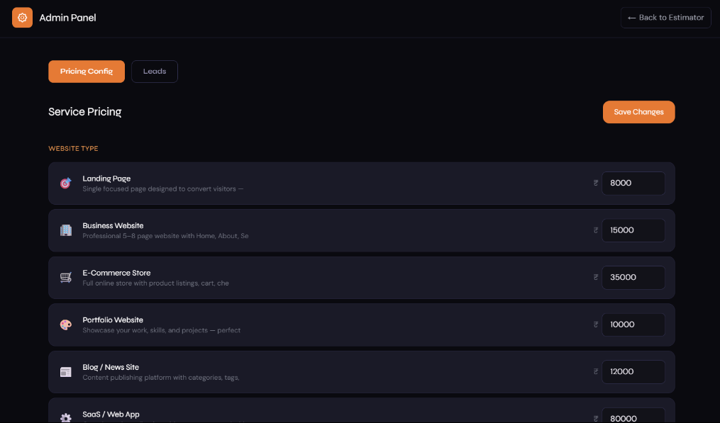Viewport: 720px width, 423px height.
Task: Click the Portfolio Website palette icon
Action: coord(66,325)
